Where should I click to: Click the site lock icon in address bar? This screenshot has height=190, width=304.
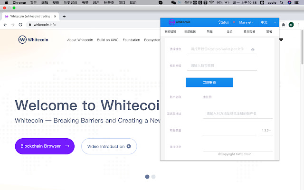pos(30,25)
